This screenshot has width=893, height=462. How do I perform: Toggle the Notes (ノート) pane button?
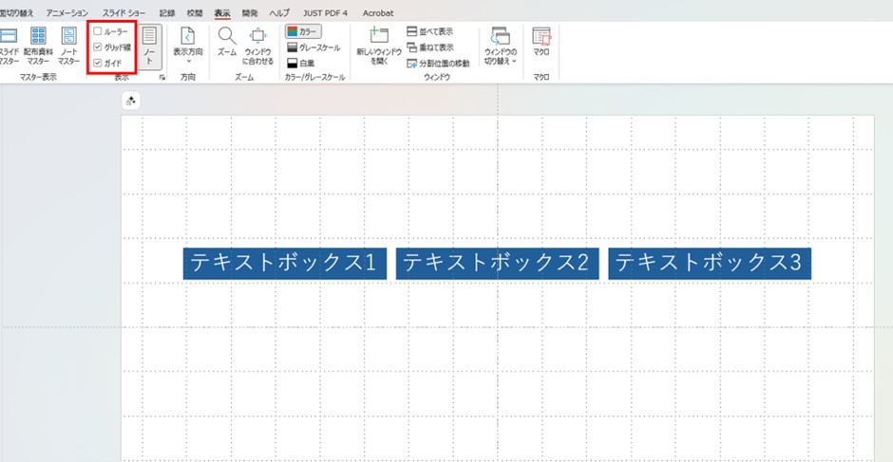pos(149,46)
